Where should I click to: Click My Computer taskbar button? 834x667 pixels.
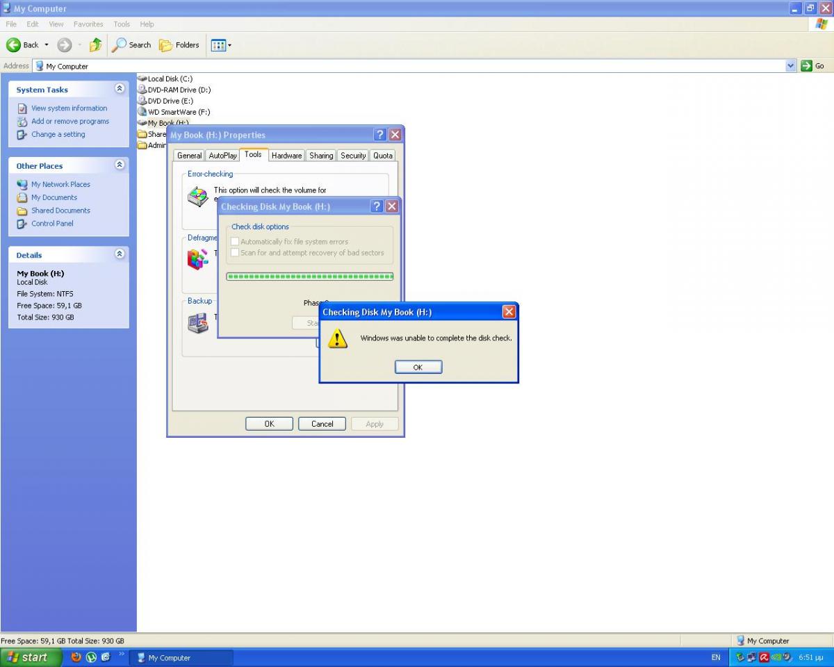[181, 657]
